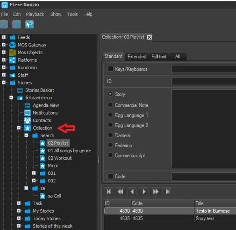Click the Stories Basket icon
The height and width of the screenshot is (230, 236).
pos(20,90)
